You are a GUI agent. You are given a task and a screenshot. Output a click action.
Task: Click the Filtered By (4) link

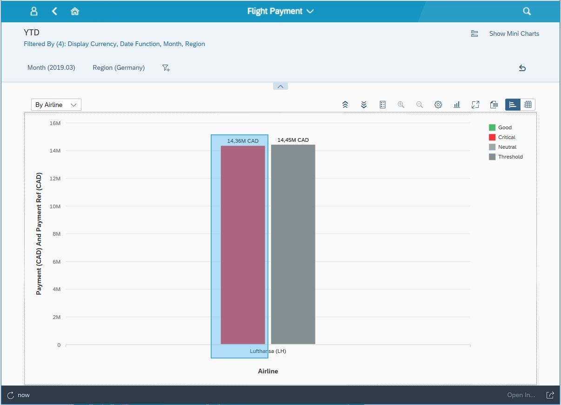[114, 44]
